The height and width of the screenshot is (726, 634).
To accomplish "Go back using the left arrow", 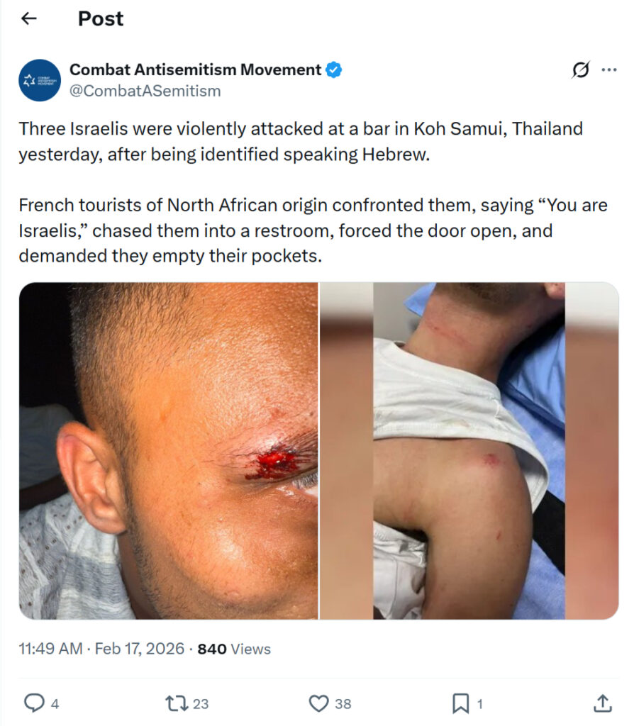I will click(29, 18).
